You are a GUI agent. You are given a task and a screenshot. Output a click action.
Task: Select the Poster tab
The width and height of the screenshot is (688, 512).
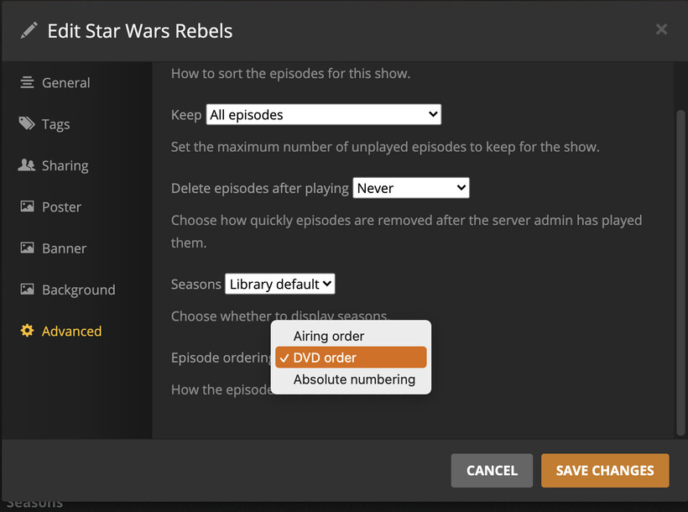[61, 206]
